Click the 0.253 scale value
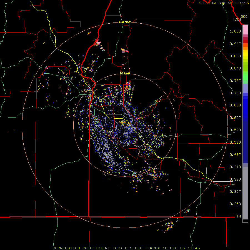250x250 pixels. [x=235, y=204]
